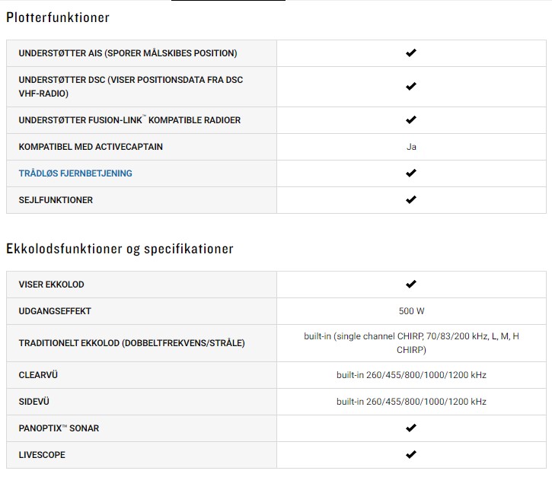552x477 pixels.
Task: Click the Traditionelt Ekkolod row label
Action: (132, 343)
